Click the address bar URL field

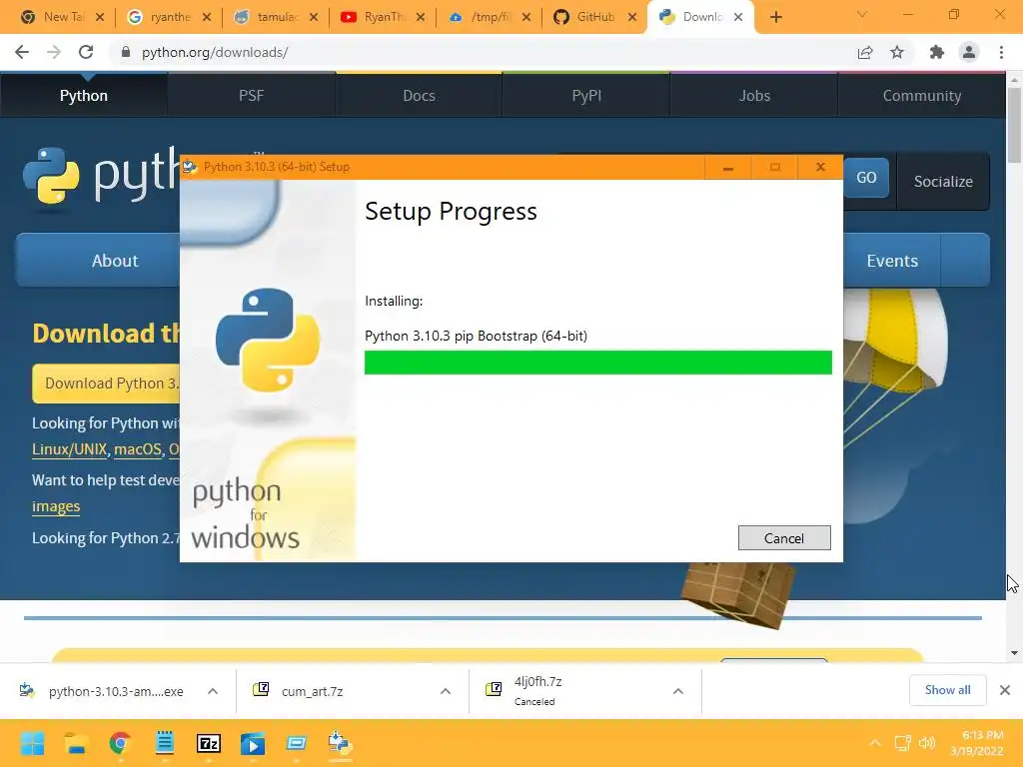point(483,52)
